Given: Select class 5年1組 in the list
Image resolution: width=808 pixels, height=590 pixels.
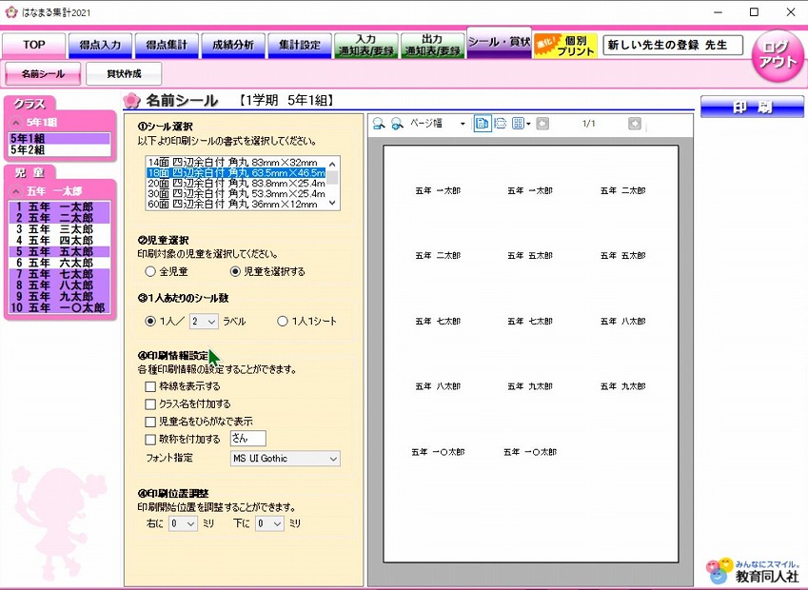Looking at the screenshot, I should click(x=60, y=139).
